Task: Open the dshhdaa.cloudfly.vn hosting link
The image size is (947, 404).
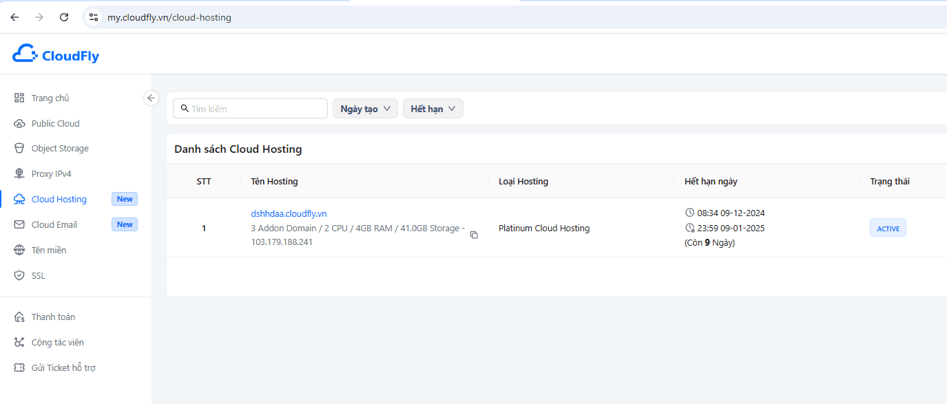Action: (x=289, y=213)
